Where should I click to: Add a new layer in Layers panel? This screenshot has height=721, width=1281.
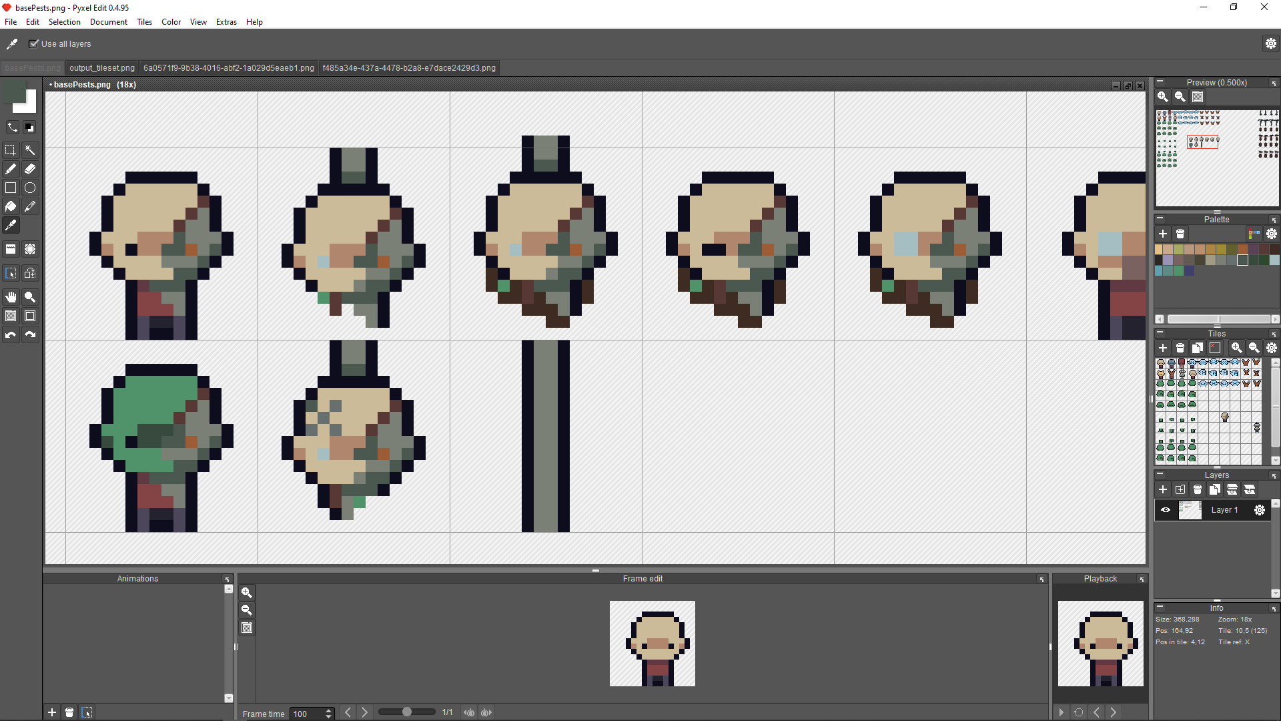tap(1163, 489)
